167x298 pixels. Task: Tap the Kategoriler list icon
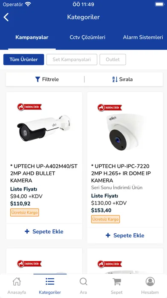coord(50,281)
